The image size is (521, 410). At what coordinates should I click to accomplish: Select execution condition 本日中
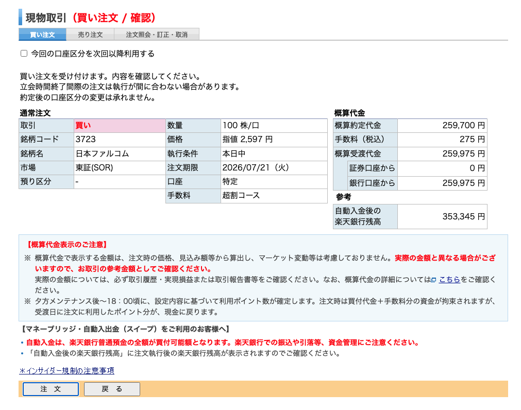click(234, 153)
